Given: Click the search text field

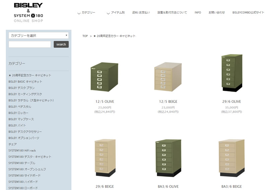Looking at the screenshot, I should pos(29,44).
